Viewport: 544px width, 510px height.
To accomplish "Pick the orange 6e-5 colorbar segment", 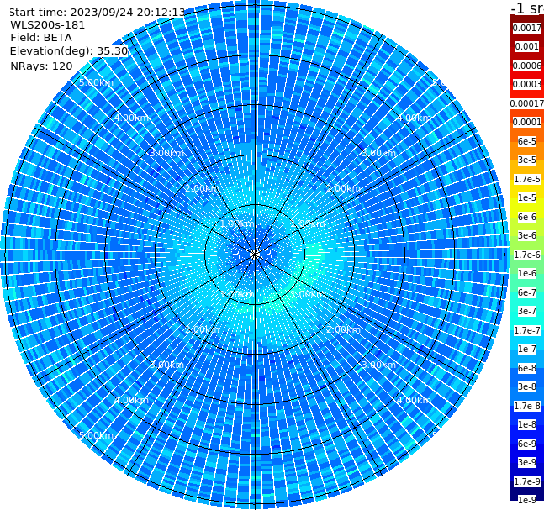I will [526, 141].
